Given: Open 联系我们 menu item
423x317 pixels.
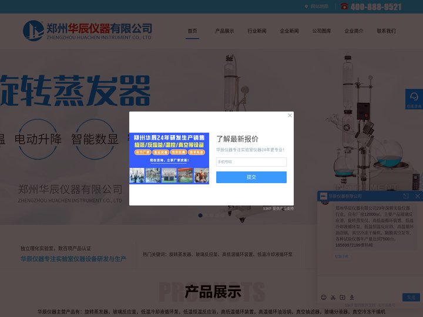Looking at the screenshot, I should pyautogui.click(x=386, y=31).
